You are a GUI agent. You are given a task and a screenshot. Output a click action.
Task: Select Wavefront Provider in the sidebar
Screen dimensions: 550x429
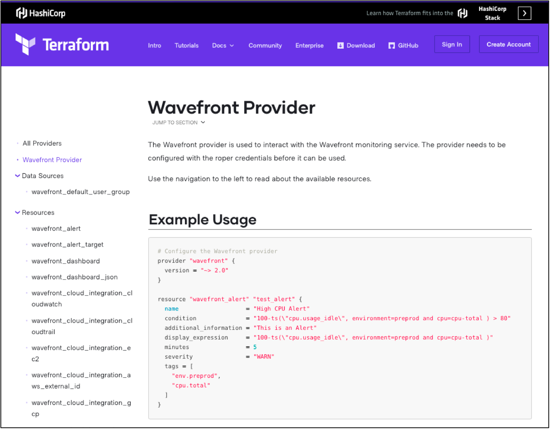point(52,160)
